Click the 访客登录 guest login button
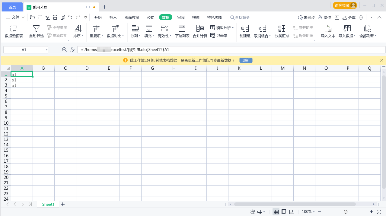 (345, 5)
